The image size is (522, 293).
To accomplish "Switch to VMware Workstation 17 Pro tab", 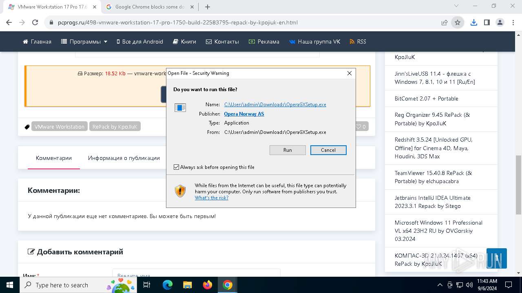I will [x=51, y=7].
